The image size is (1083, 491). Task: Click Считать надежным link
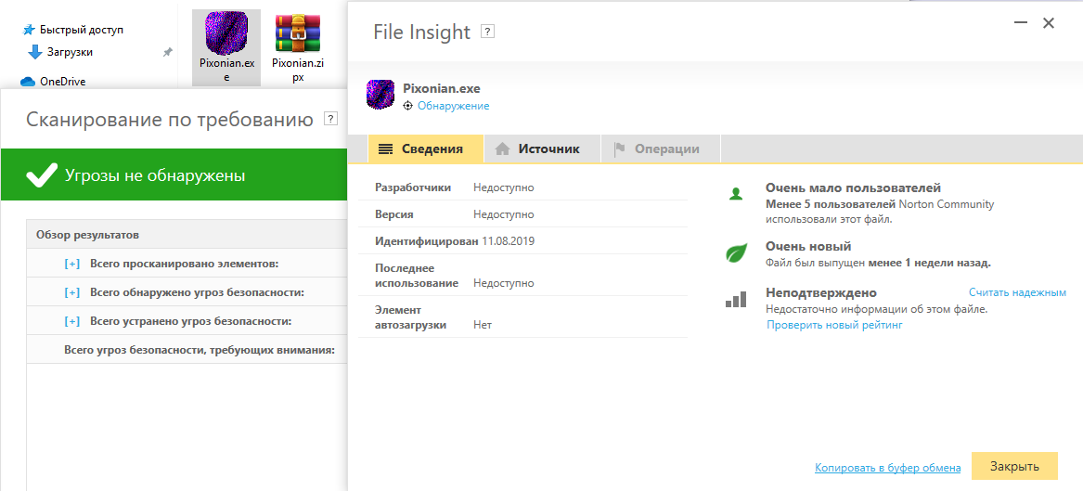pyautogui.click(x=1017, y=292)
